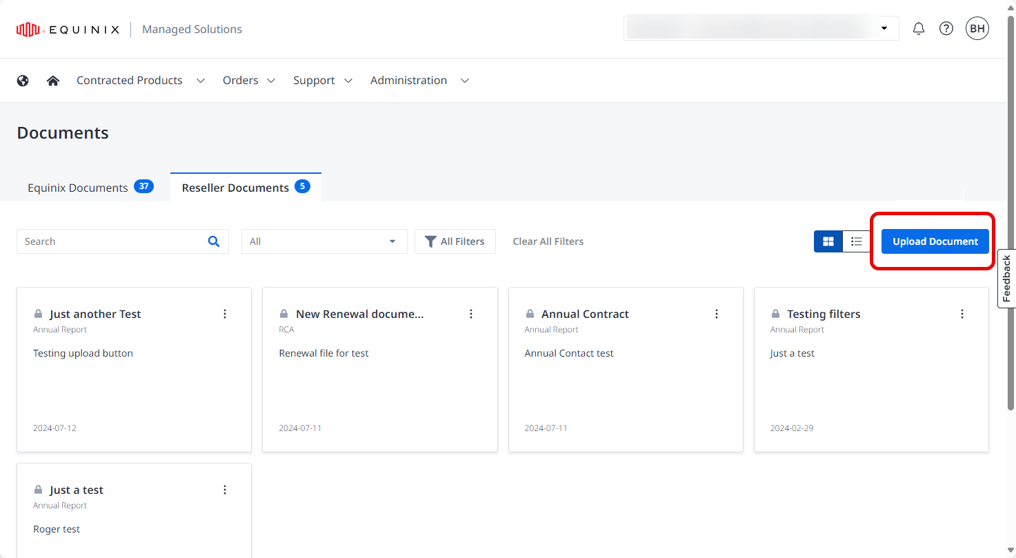Switch to list view
The height and width of the screenshot is (558, 1016).
857,241
